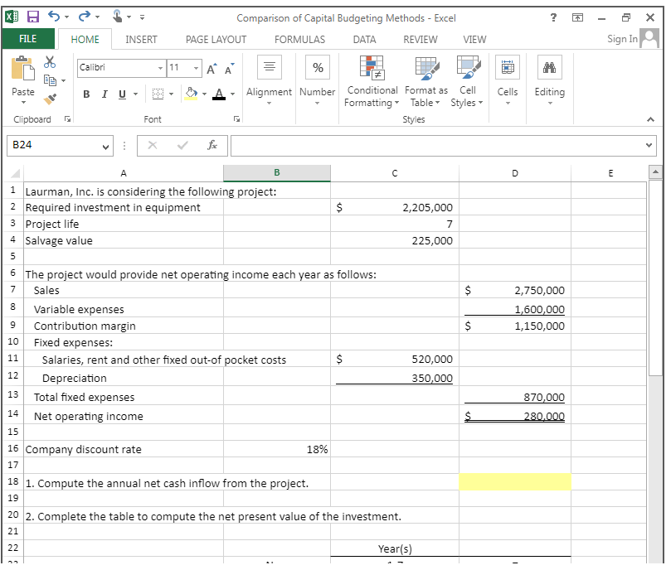Image resolution: width=671 pixels, height=570 pixels.
Task: Click the formula bar enter checkmark
Action: tap(182, 145)
